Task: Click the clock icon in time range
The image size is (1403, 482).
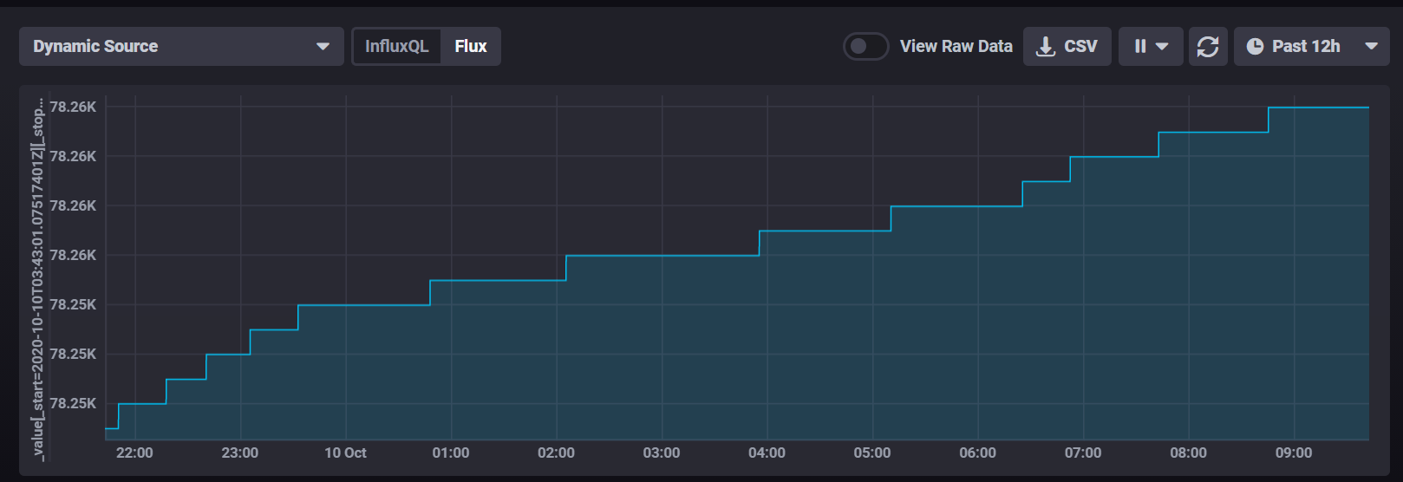Action: [x=1255, y=47]
